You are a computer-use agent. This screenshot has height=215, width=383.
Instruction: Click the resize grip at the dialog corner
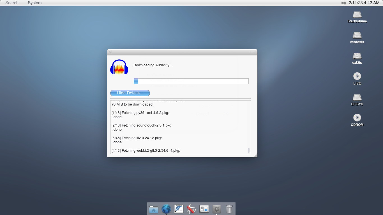pyautogui.click(x=255, y=155)
